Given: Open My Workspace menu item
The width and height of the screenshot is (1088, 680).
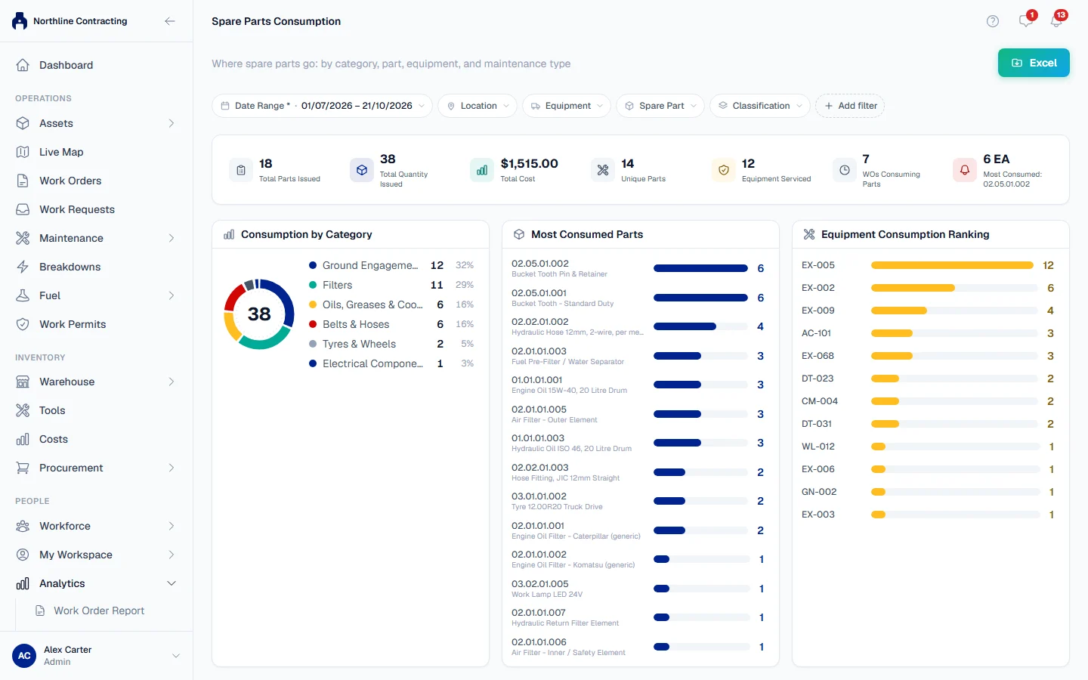Looking at the screenshot, I should point(96,555).
